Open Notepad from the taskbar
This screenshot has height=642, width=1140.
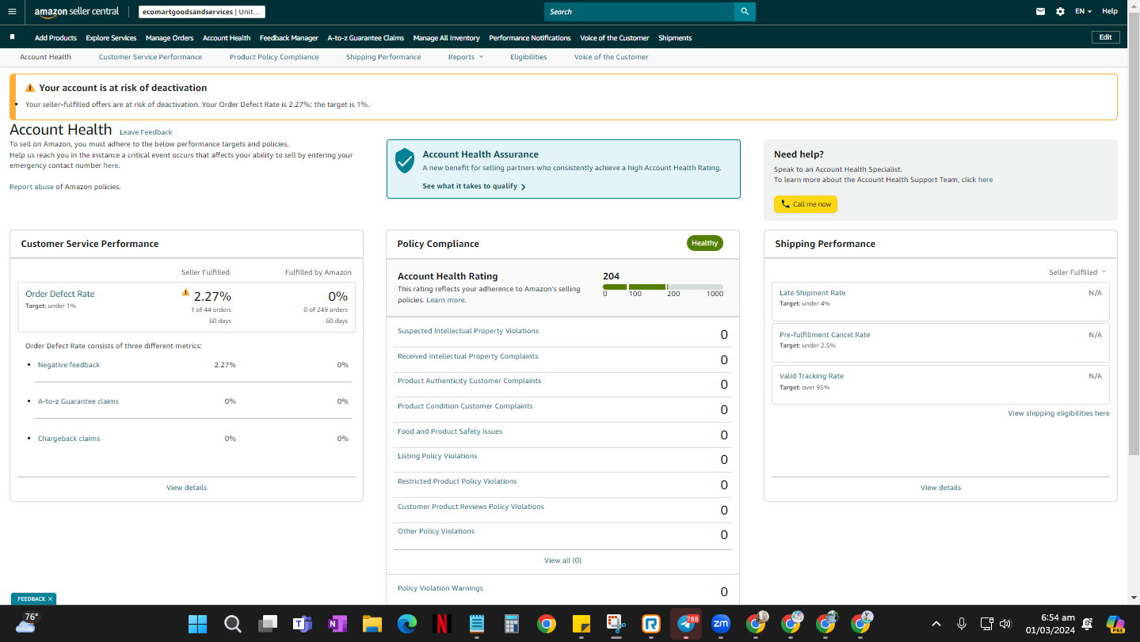(x=476, y=624)
